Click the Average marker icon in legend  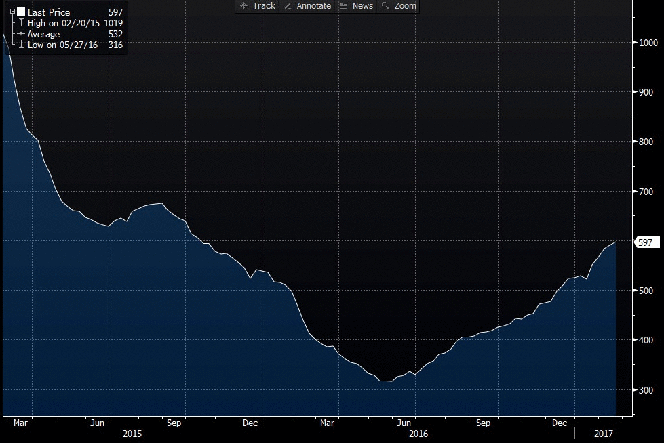[22, 34]
